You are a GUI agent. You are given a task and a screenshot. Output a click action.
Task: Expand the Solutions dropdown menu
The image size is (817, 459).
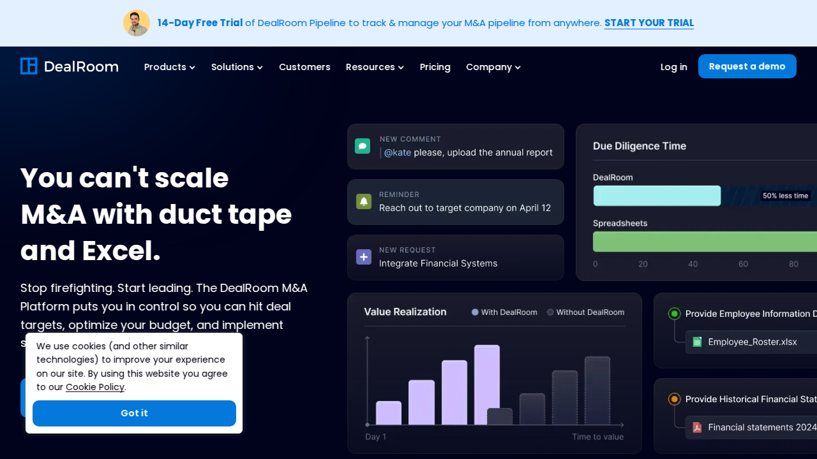(237, 67)
